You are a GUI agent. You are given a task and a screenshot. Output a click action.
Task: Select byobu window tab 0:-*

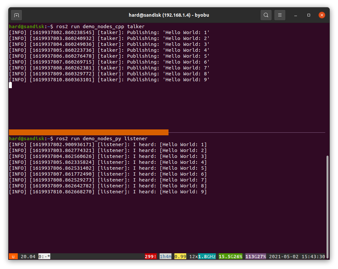pos(44,257)
